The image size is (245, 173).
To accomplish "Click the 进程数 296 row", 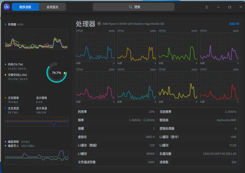I will tap(198, 162).
